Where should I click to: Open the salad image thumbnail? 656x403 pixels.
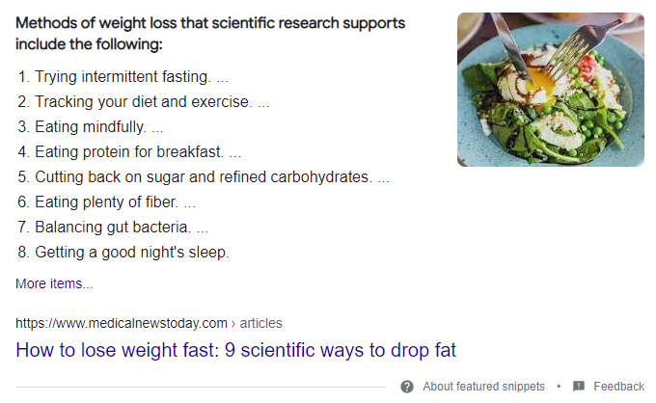click(550, 89)
